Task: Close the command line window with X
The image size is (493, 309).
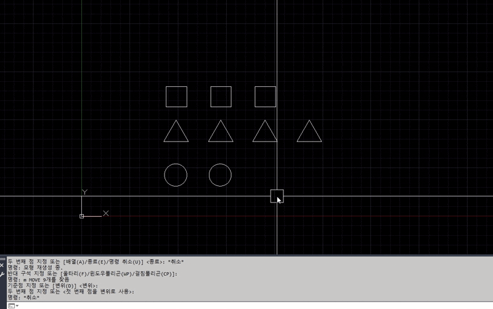Action: pos(2,266)
